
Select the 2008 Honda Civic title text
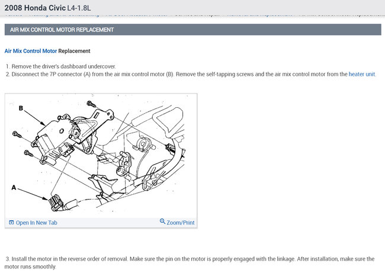(35, 8)
